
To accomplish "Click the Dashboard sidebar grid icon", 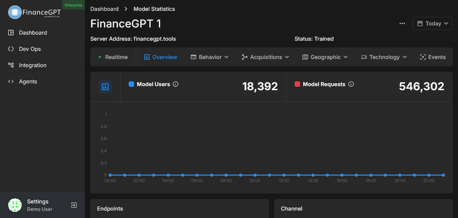I will pyautogui.click(x=11, y=33).
